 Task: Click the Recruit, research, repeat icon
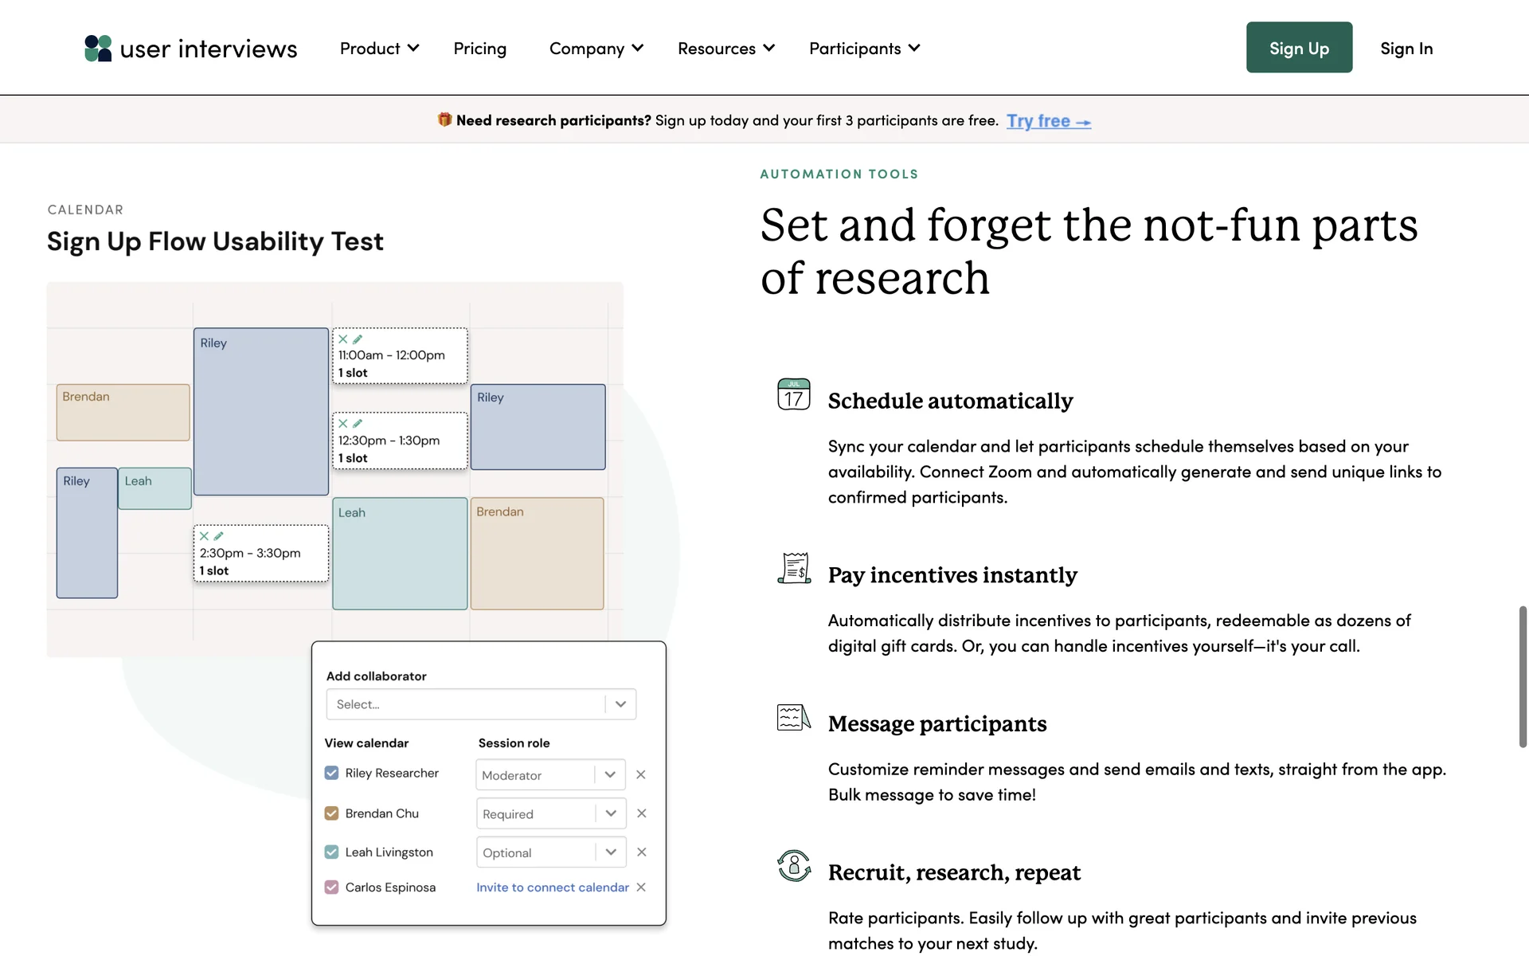(794, 865)
